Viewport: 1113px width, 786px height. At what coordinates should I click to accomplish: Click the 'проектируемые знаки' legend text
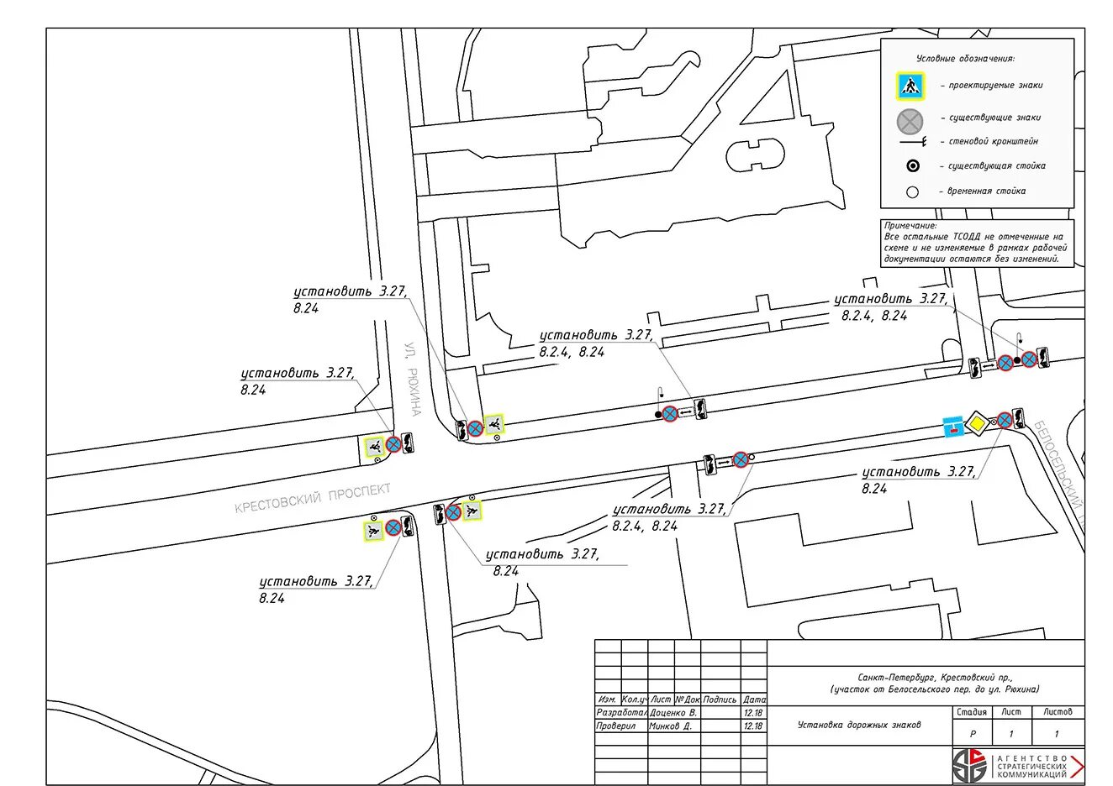coord(995,85)
